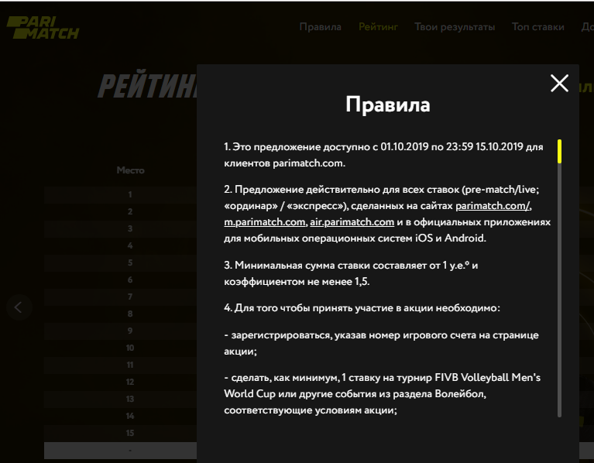Select rating row 2
Image resolution: width=594 pixels, height=463 pixels.
pos(121,211)
